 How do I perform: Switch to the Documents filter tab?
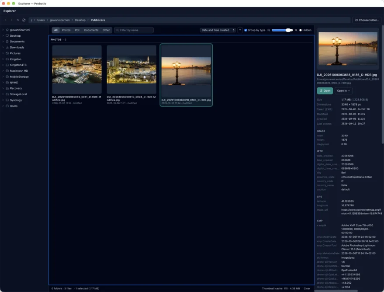click(x=91, y=30)
